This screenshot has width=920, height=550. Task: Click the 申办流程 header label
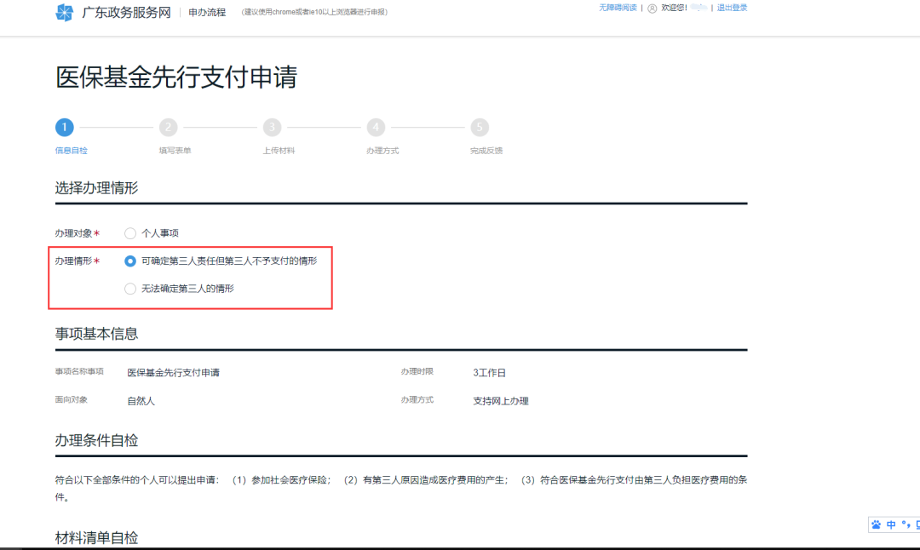[207, 12]
